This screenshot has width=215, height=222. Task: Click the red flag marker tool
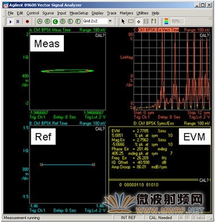pyautogui.click(x=153, y=22)
